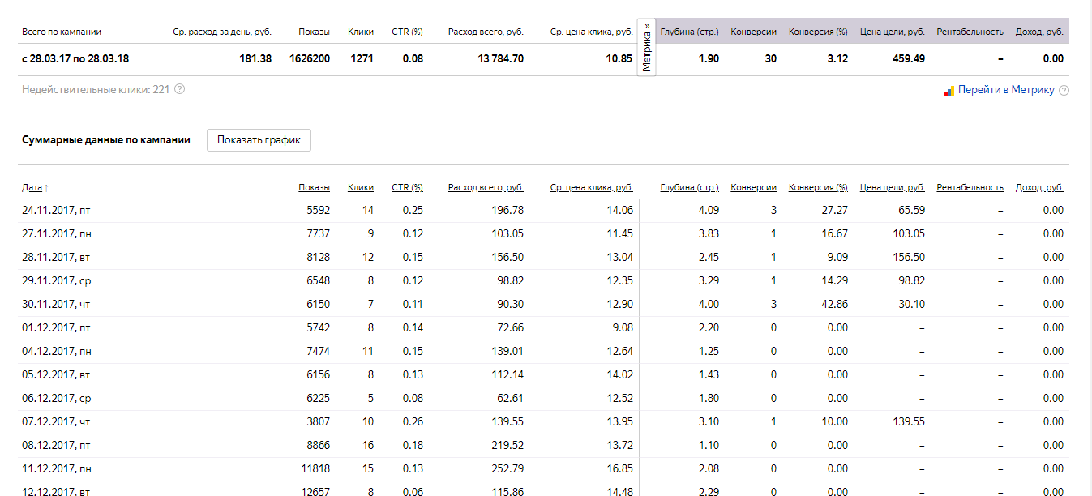Open the Перейти в Метрику link

coord(1006,90)
